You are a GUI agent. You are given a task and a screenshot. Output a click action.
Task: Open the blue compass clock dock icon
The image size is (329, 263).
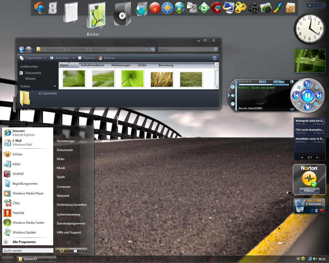pos(167,8)
